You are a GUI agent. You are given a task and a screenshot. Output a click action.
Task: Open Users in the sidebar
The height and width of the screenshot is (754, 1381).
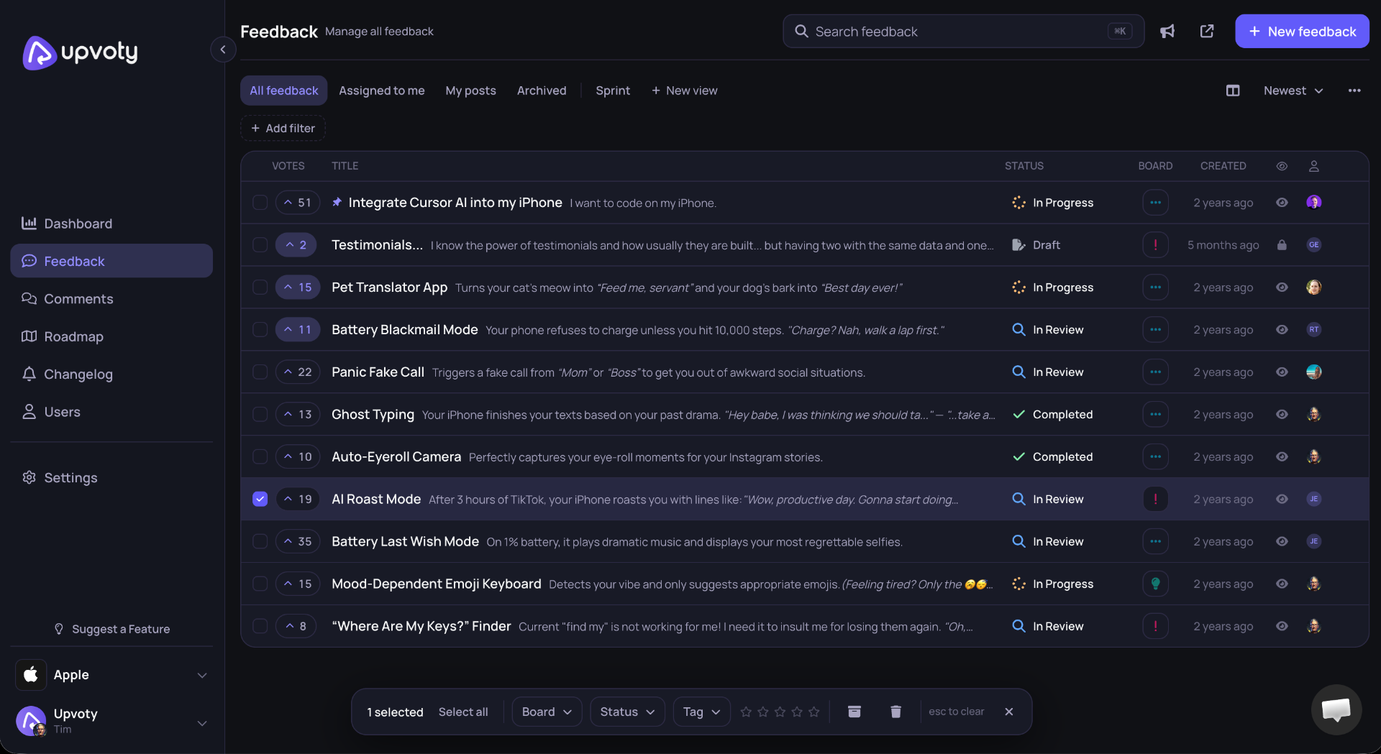(111, 412)
